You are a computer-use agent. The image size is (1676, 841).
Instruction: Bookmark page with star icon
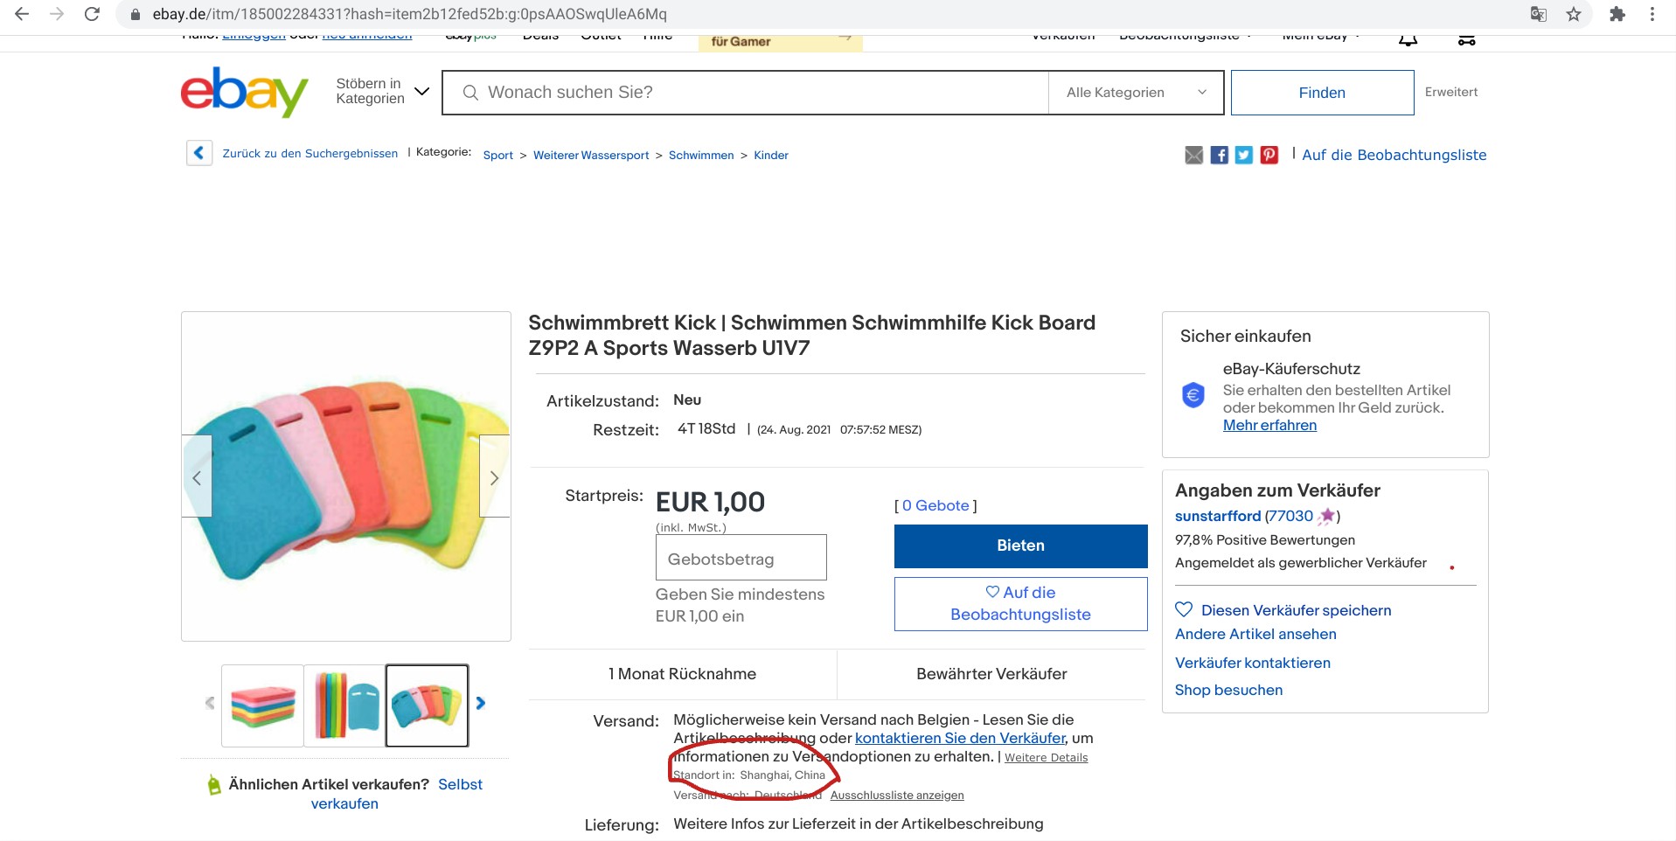[x=1574, y=14]
